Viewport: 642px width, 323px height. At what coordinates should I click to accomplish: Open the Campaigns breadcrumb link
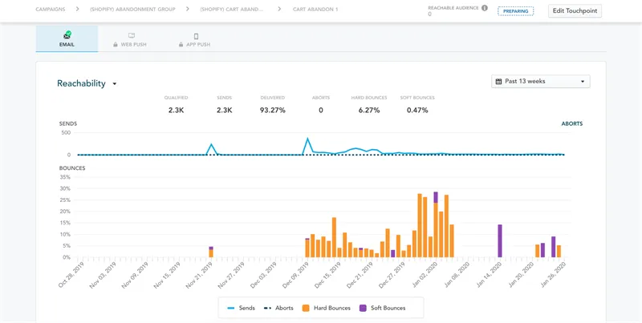point(51,9)
